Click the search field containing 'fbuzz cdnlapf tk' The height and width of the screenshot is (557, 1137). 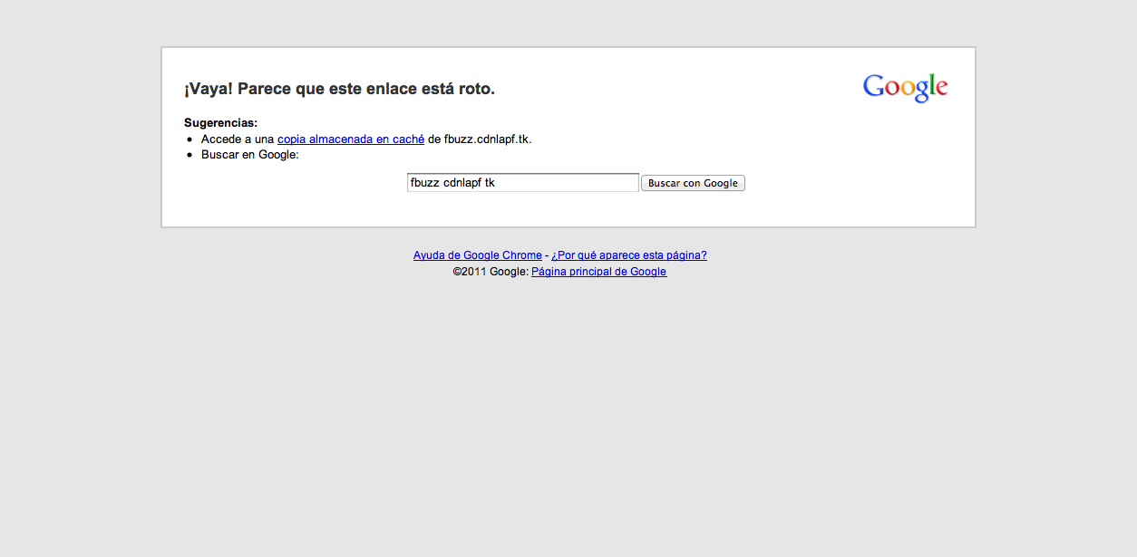tap(523, 183)
